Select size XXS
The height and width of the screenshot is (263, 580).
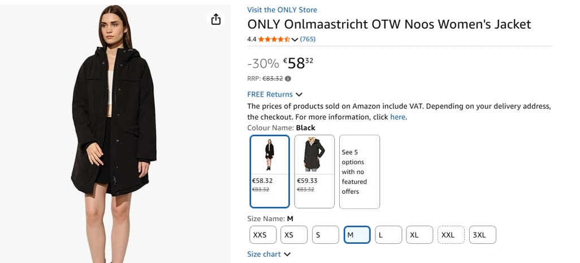pyautogui.click(x=263, y=235)
